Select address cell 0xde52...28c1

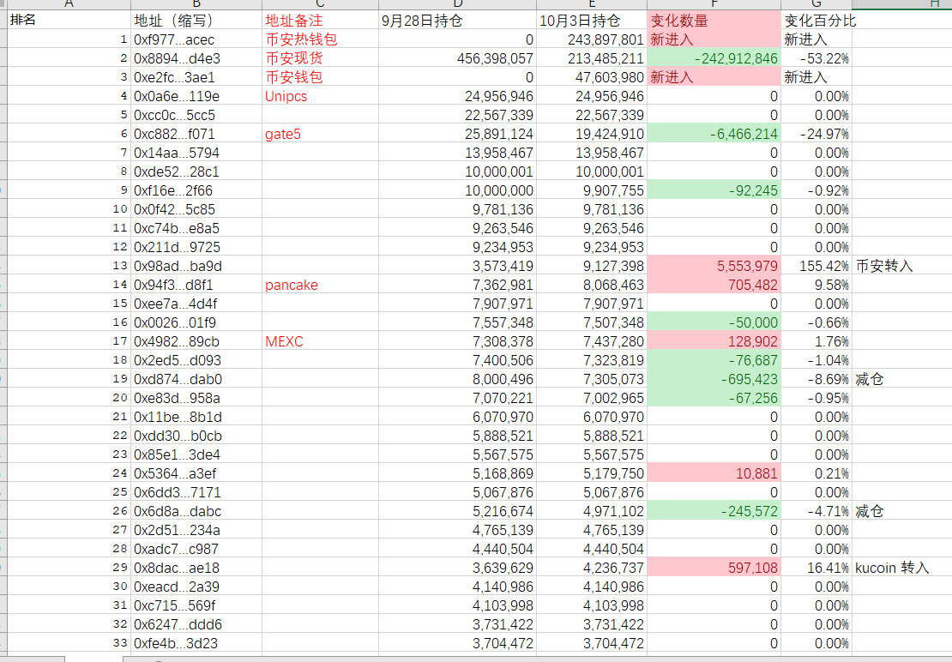click(x=196, y=172)
